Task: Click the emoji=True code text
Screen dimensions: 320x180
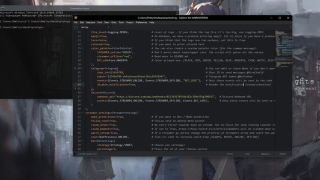Action: pyautogui.click(x=99, y=36)
